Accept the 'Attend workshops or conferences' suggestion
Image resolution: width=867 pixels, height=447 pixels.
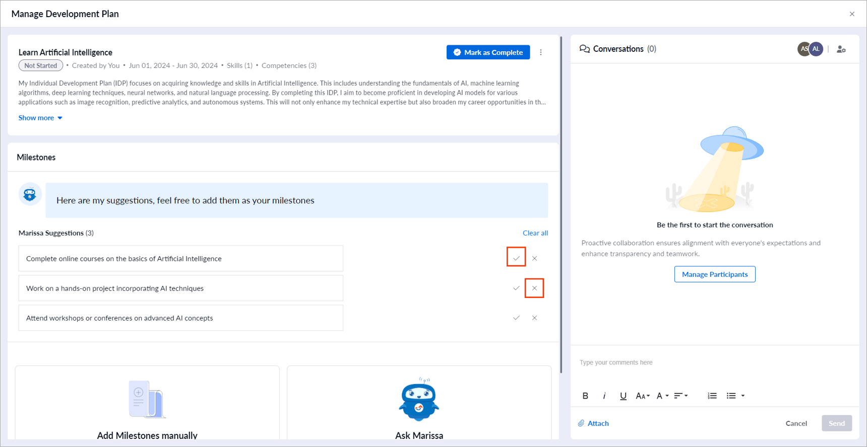(516, 318)
